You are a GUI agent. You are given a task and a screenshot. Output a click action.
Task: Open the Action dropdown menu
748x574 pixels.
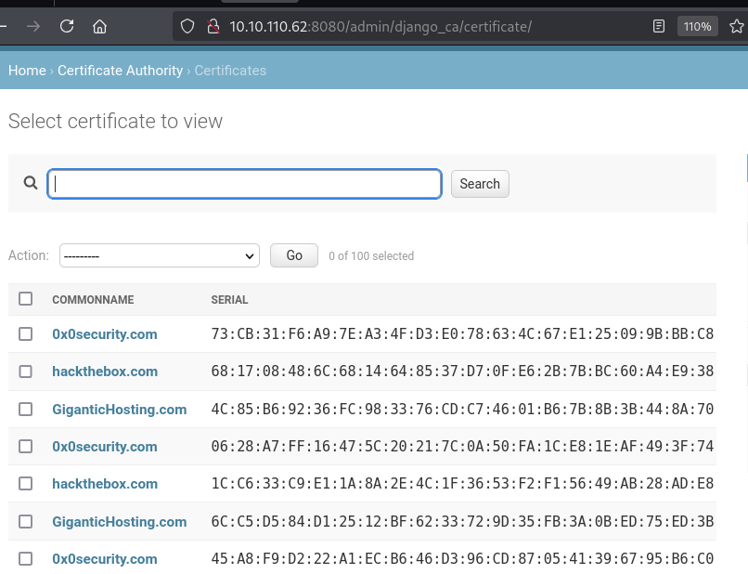click(160, 255)
